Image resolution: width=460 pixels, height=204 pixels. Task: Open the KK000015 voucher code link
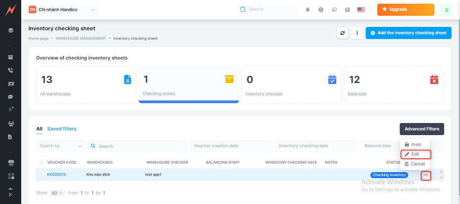coord(56,175)
